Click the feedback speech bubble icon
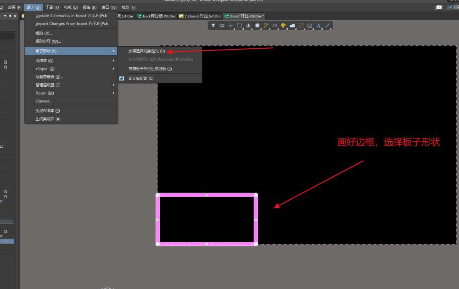 point(439,7)
